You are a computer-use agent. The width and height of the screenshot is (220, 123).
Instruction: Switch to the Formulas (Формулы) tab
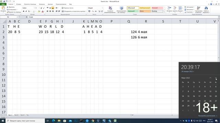42,4
